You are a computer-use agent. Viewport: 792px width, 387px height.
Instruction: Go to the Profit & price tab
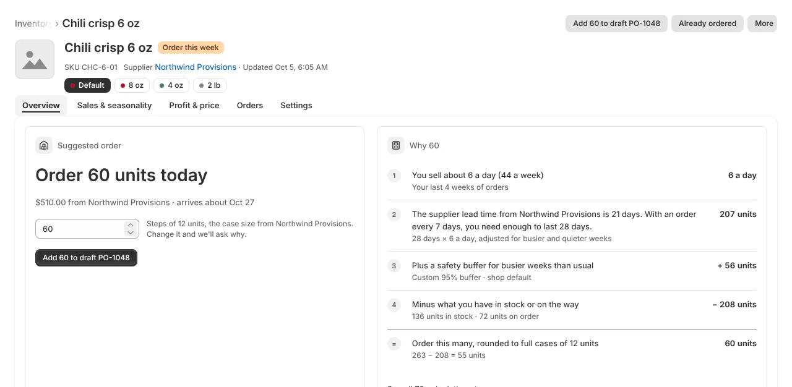pos(194,106)
